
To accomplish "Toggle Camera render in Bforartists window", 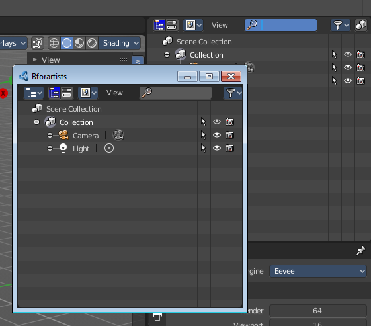I will click(229, 135).
